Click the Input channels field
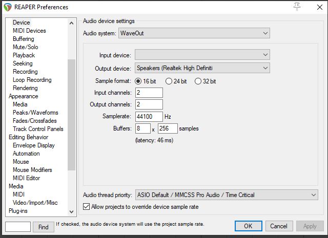The width and height of the screenshot is (328, 238). (149, 93)
